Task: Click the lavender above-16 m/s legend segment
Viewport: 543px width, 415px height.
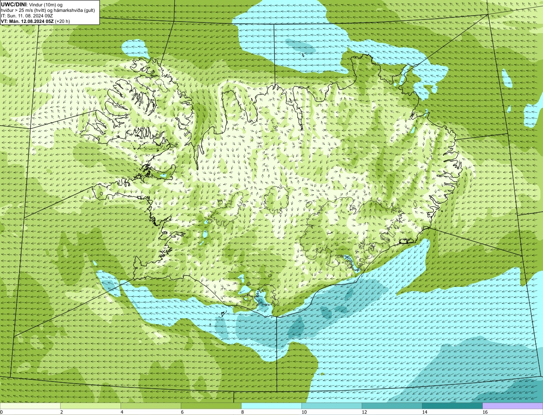Action: coord(513,406)
